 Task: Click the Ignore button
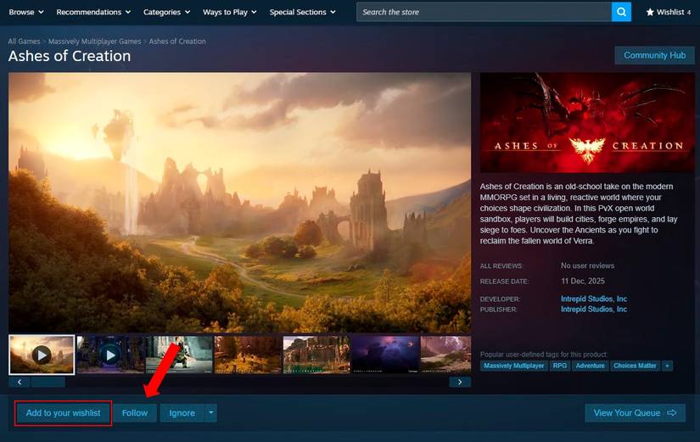click(182, 413)
